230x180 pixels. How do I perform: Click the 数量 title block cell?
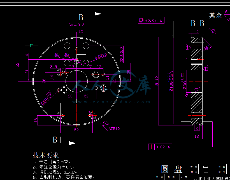[193, 172]
